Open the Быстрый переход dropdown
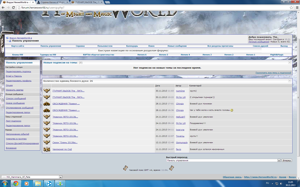The height and width of the screenshot is (187, 300). [223, 161]
